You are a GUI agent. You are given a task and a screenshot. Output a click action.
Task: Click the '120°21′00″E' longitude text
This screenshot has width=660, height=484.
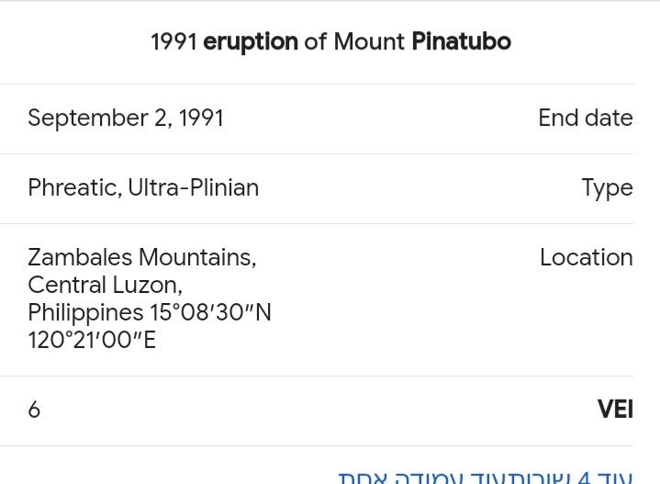coord(92,341)
